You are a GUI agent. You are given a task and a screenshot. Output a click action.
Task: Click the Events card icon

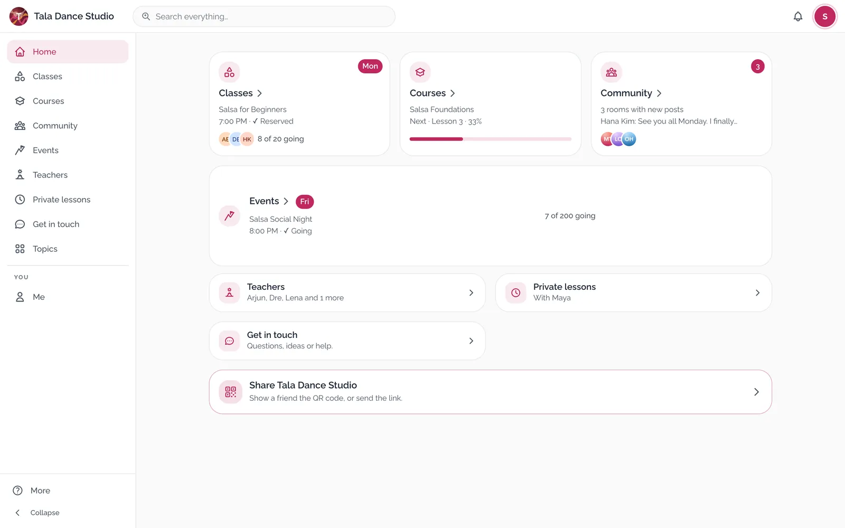point(229,216)
